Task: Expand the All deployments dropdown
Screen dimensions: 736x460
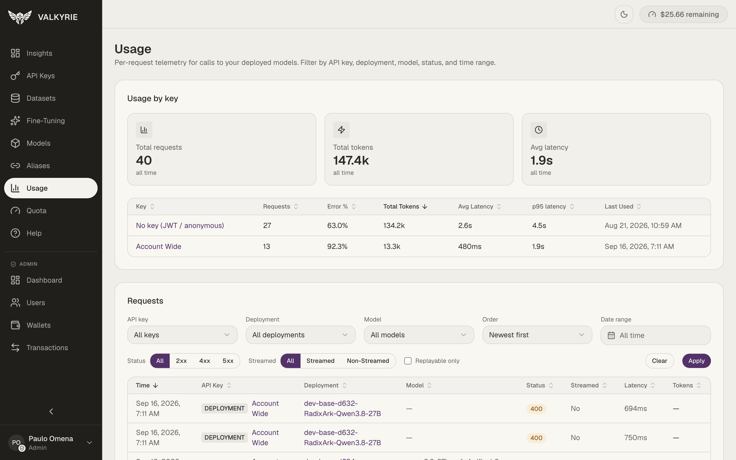Action: 301,335
